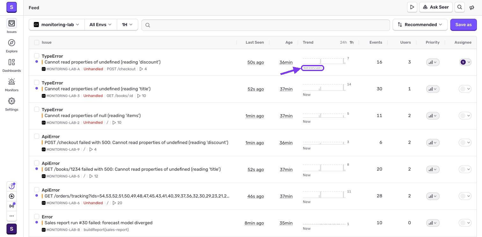
Task: Open the All Envs environment dropdown
Action: pyautogui.click(x=100, y=25)
